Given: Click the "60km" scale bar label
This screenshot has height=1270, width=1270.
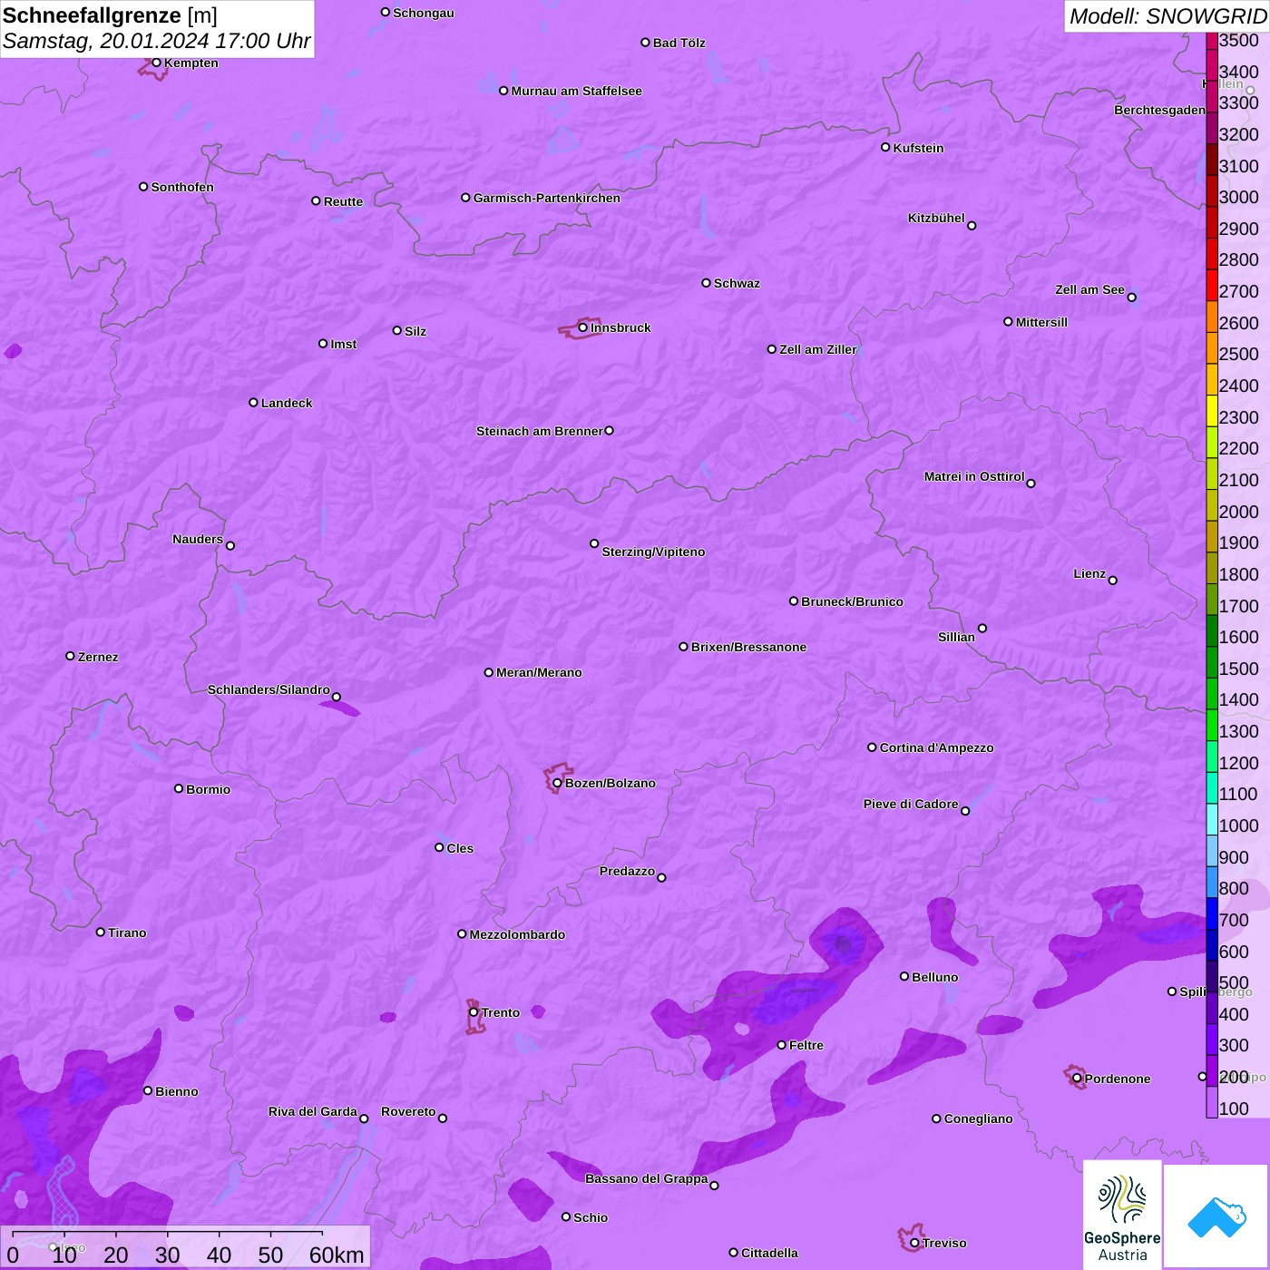Looking at the screenshot, I should [337, 1255].
